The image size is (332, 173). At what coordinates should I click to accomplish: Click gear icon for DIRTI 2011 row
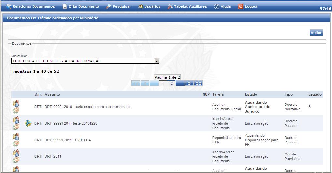point(16,160)
